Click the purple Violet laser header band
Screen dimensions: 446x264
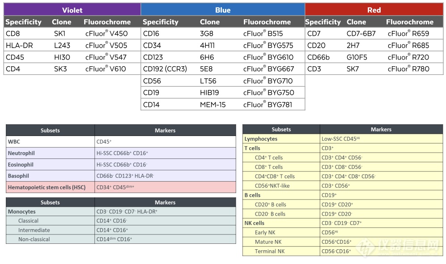click(x=72, y=9)
